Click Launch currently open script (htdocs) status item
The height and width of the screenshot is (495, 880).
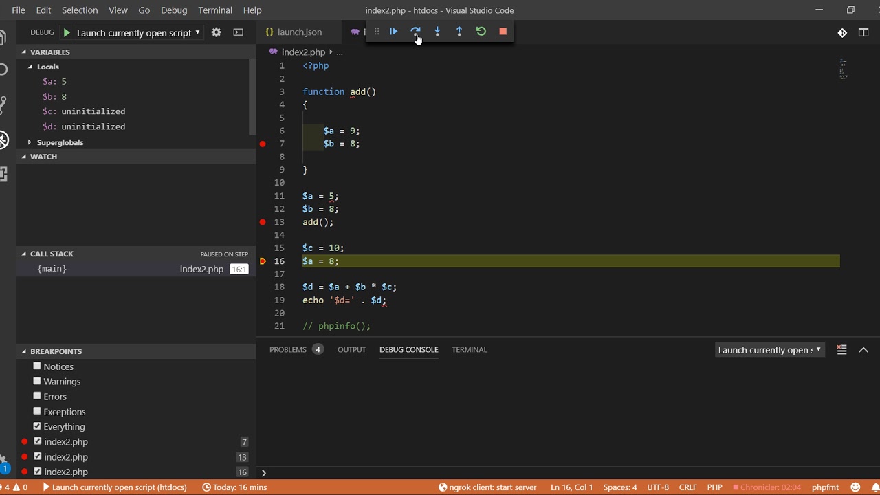[115, 487]
